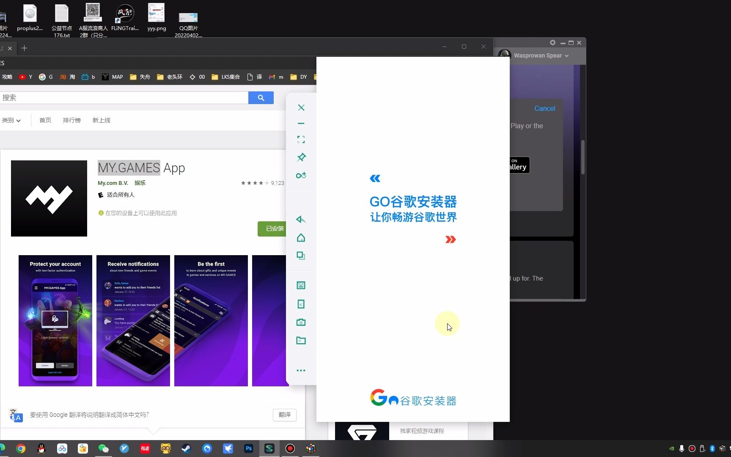Viewport: 731px width, 457px height.
Task: Click the AppGallery badge in right window
Action: click(519, 165)
